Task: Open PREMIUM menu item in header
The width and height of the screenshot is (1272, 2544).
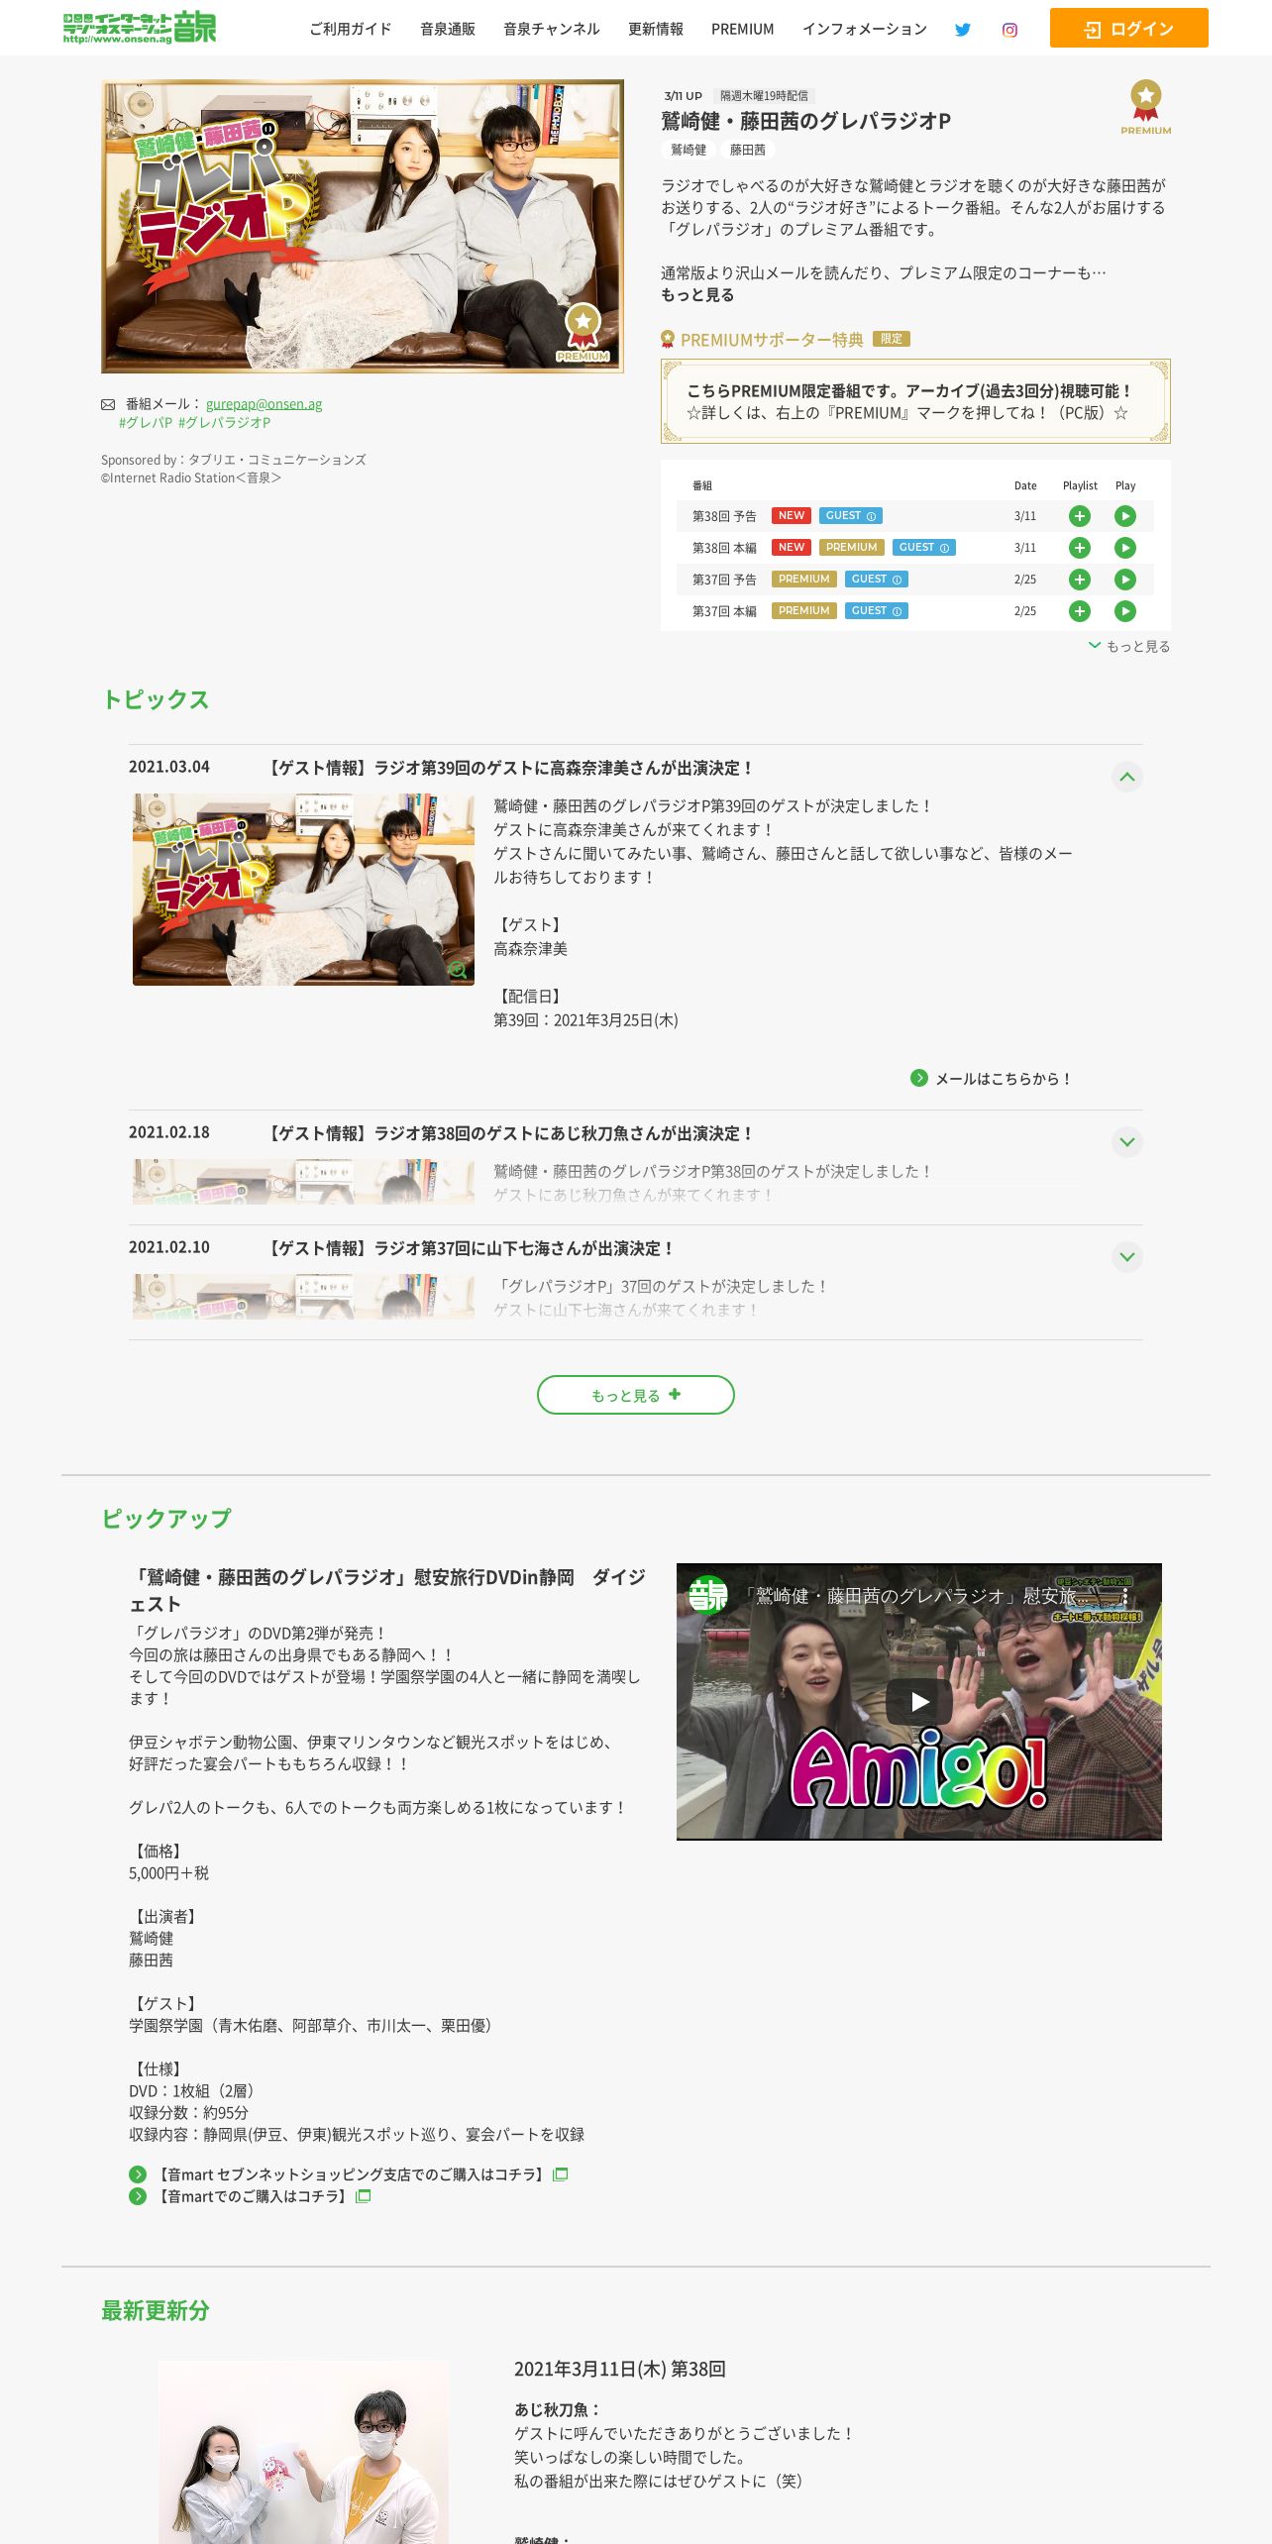Action: (x=743, y=30)
